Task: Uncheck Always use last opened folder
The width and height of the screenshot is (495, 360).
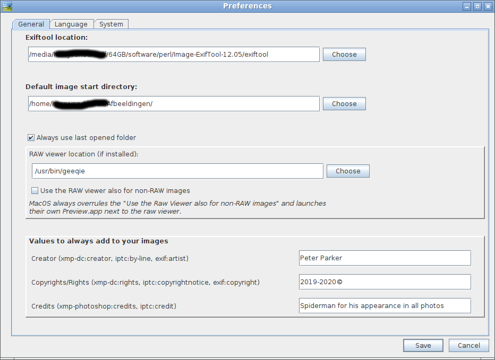Action: (x=31, y=138)
